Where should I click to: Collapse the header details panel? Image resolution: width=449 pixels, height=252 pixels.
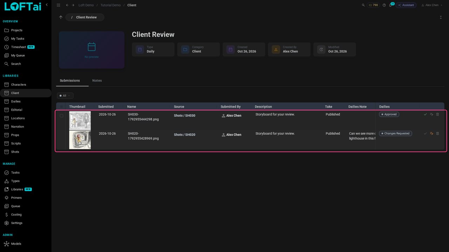[441, 17]
